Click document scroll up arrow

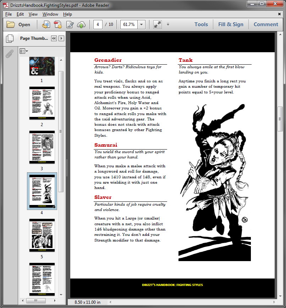tap(280, 34)
